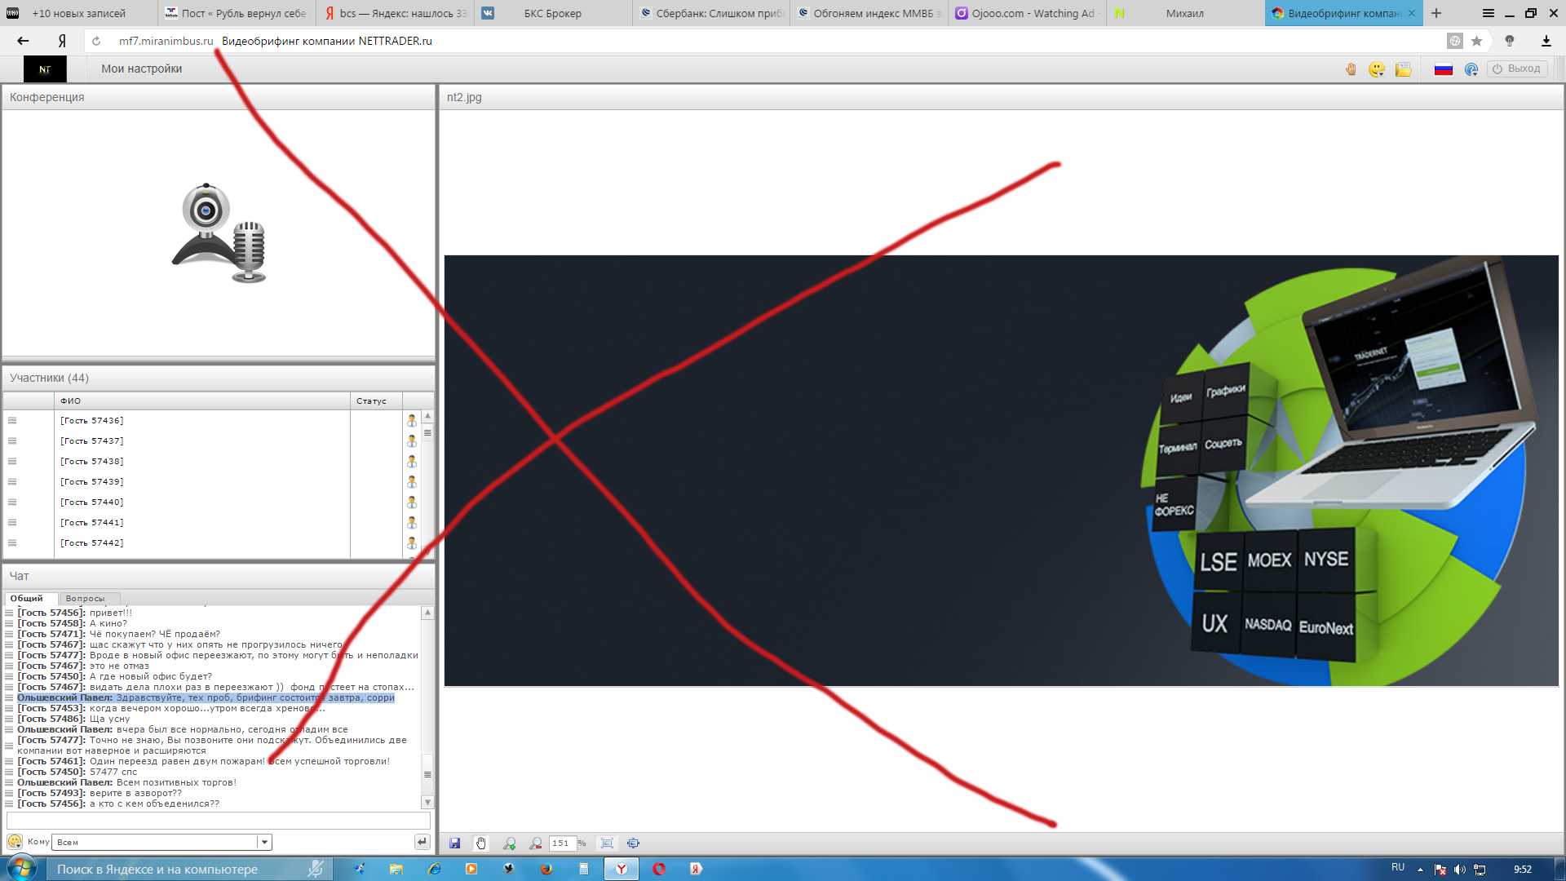
Task: Open Мои настройки menu
Action: 142,69
